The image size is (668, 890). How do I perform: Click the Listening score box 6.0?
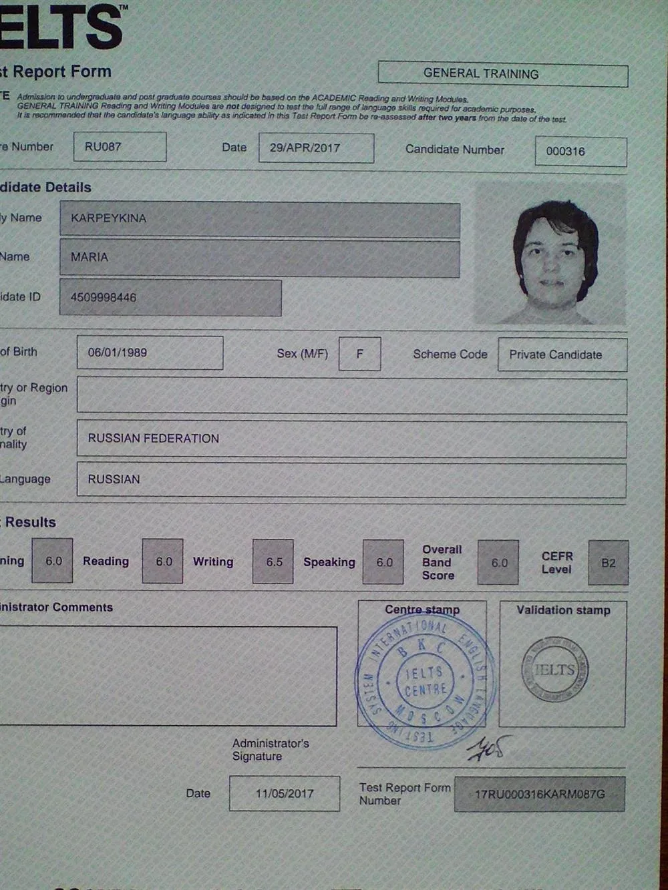tap(52, 561)
